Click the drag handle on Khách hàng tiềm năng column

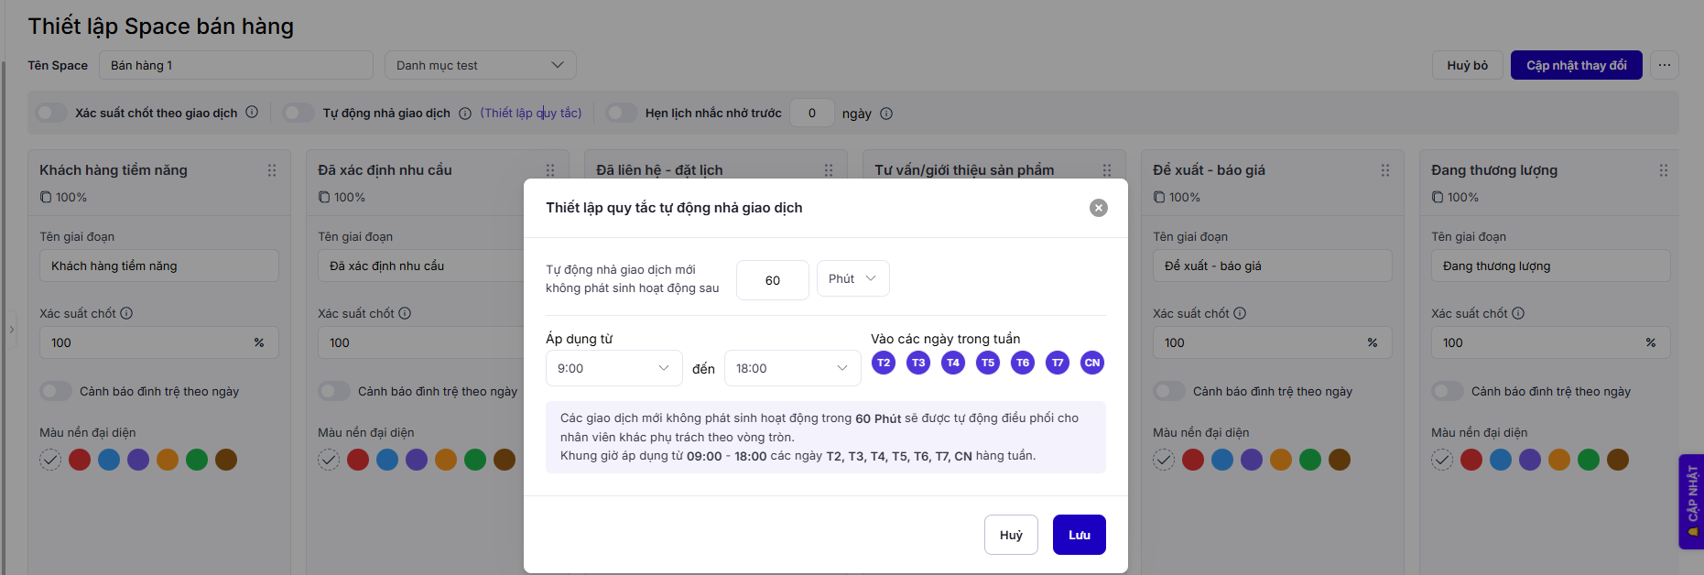click(x=272, y=170)
